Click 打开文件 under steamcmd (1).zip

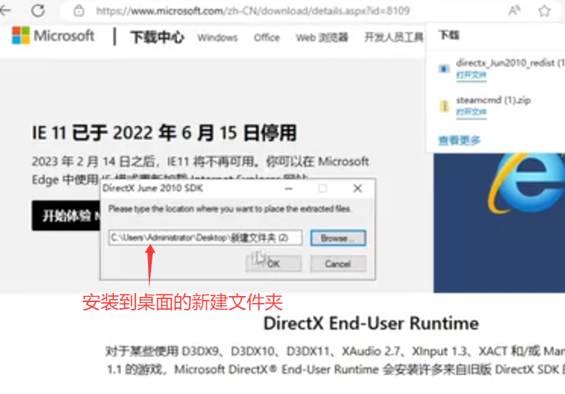click(471, 112)
